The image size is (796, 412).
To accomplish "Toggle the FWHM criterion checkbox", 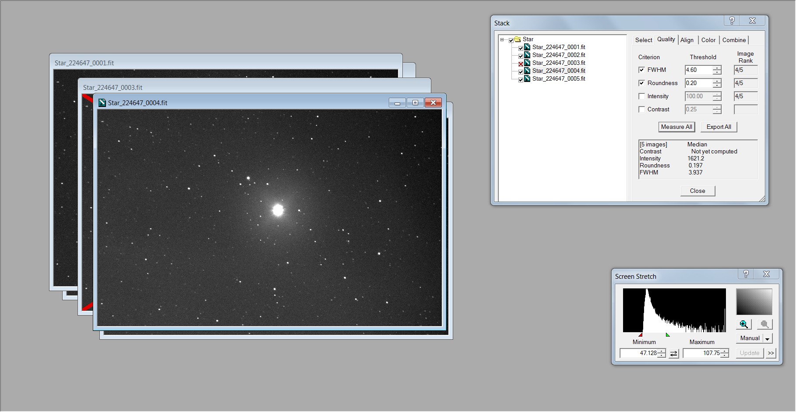I will click(642, 70).
